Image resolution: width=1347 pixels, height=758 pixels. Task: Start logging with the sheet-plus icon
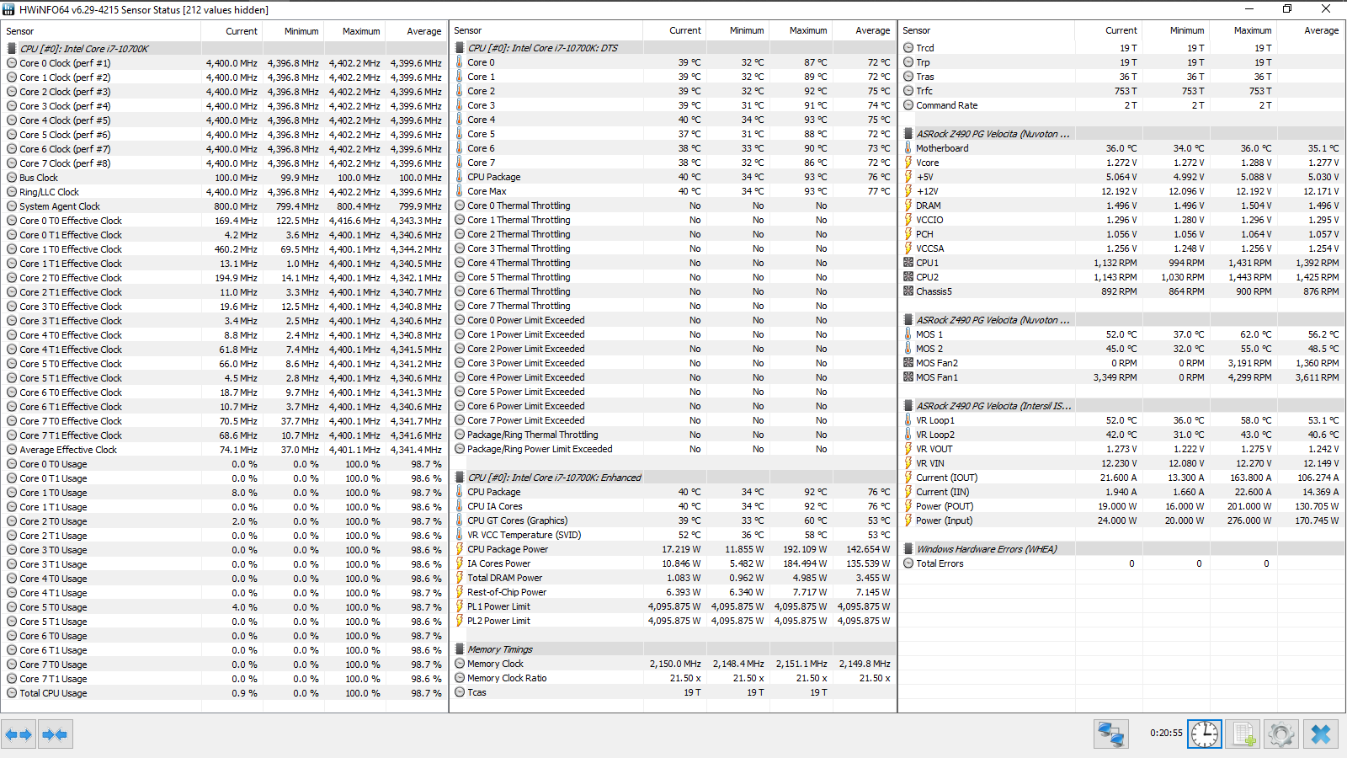point(1243,734)
